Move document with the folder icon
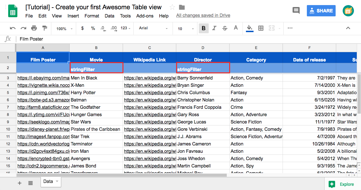Image resolution: width=361 pixels, height=190 pixels. pos(182,7)
